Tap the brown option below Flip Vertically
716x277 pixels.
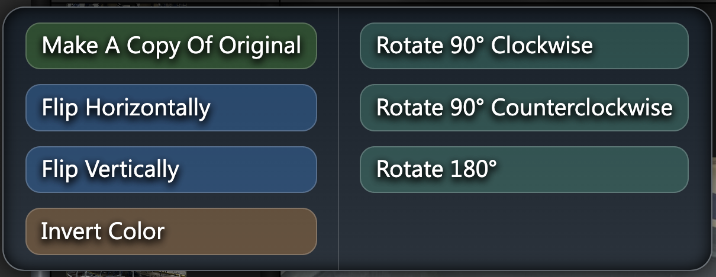pos(171,231)
